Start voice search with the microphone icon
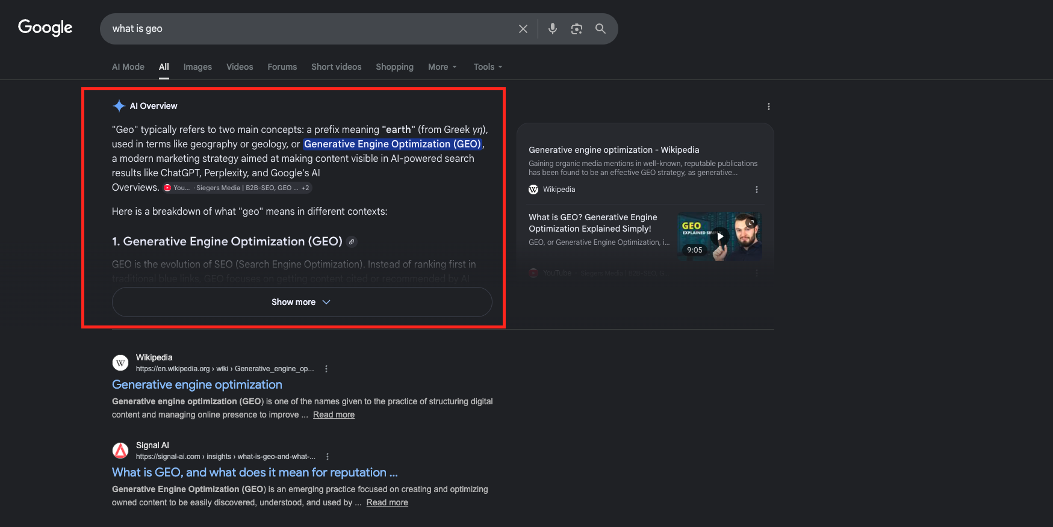This screenshot has width=1053, height=527. 553,29
